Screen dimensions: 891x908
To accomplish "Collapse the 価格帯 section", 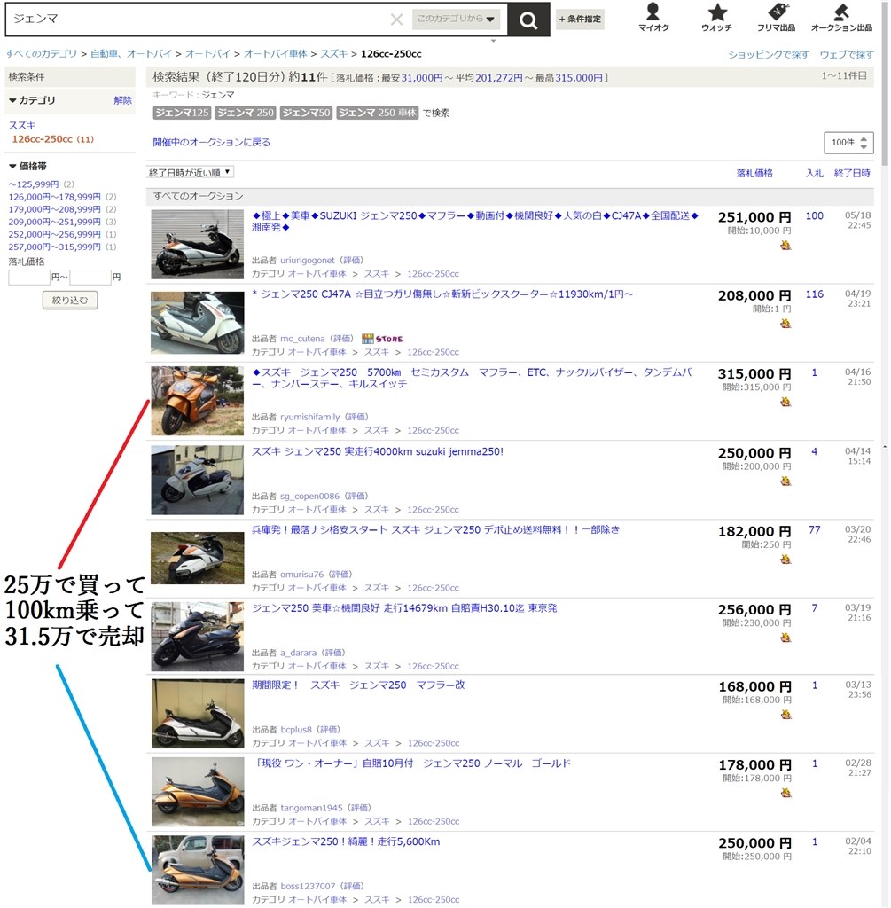I will (x=27, y=166).
